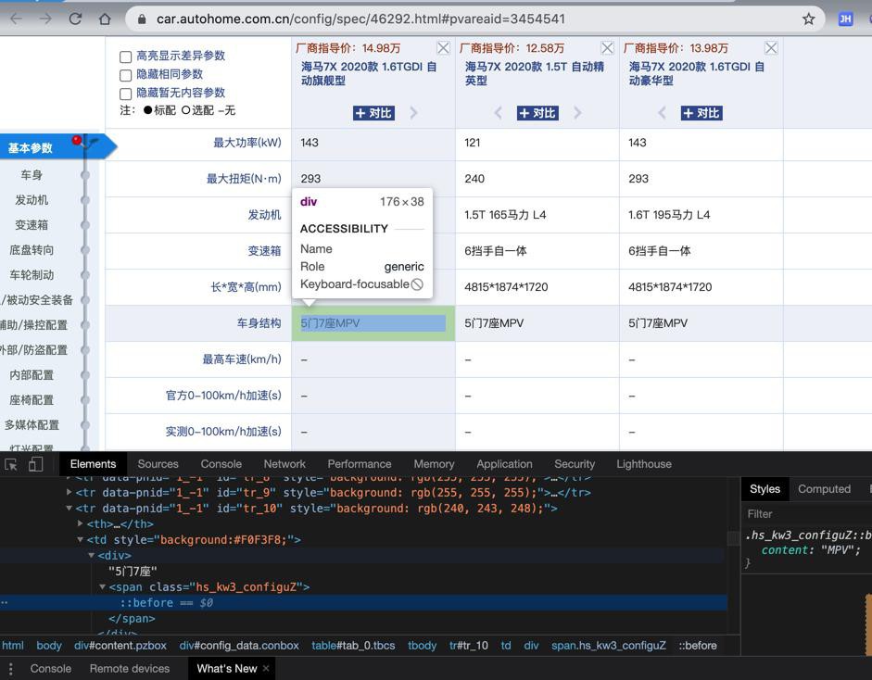Jump to 车身 section in sidebar
This screenshot has width=872, height=680.
click(32, 174)
